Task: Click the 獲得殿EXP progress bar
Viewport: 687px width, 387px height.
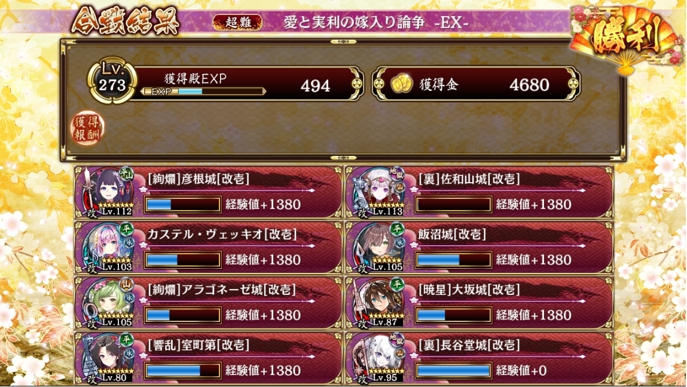Action: [203, 91]
